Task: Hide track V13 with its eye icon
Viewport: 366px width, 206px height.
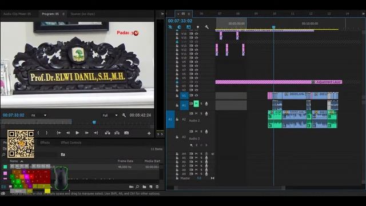Action: (x=196, y=46)
